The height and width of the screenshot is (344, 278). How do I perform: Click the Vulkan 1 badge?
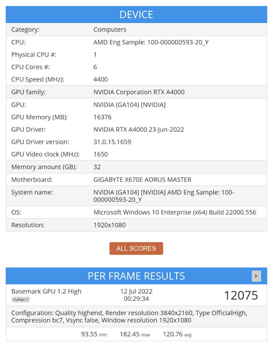[x=20, y=299]
